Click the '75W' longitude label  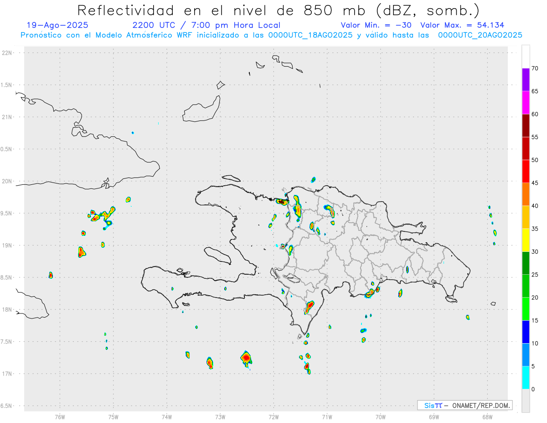[x=113, y=417]
